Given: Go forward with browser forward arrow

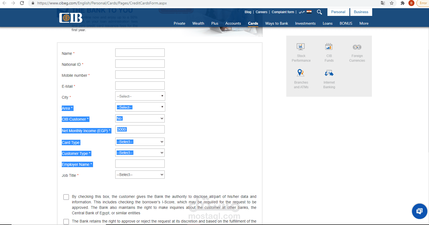Looking at the screenshot, I should pos(13,3).
